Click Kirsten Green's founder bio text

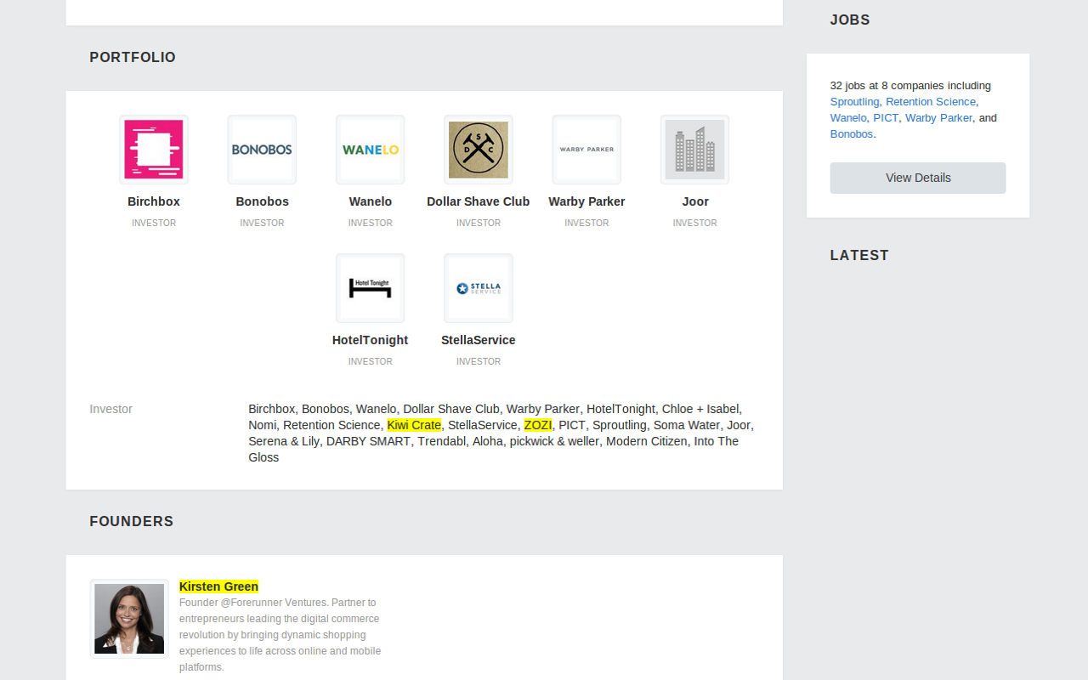(280, 635)
